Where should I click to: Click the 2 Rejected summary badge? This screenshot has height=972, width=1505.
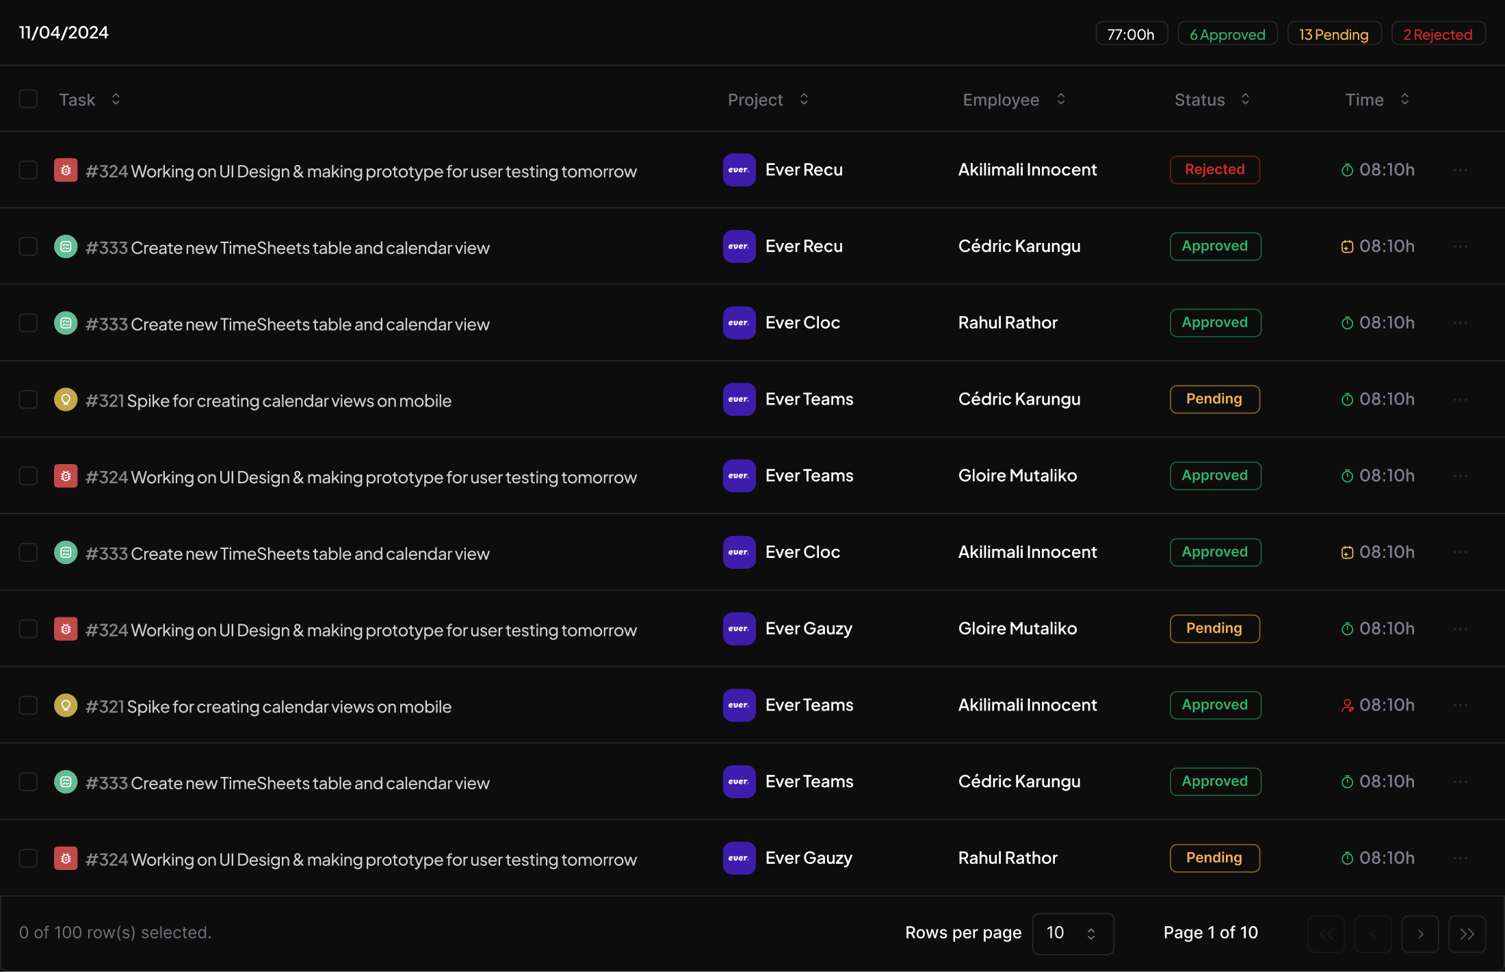tap(1438, 34)
